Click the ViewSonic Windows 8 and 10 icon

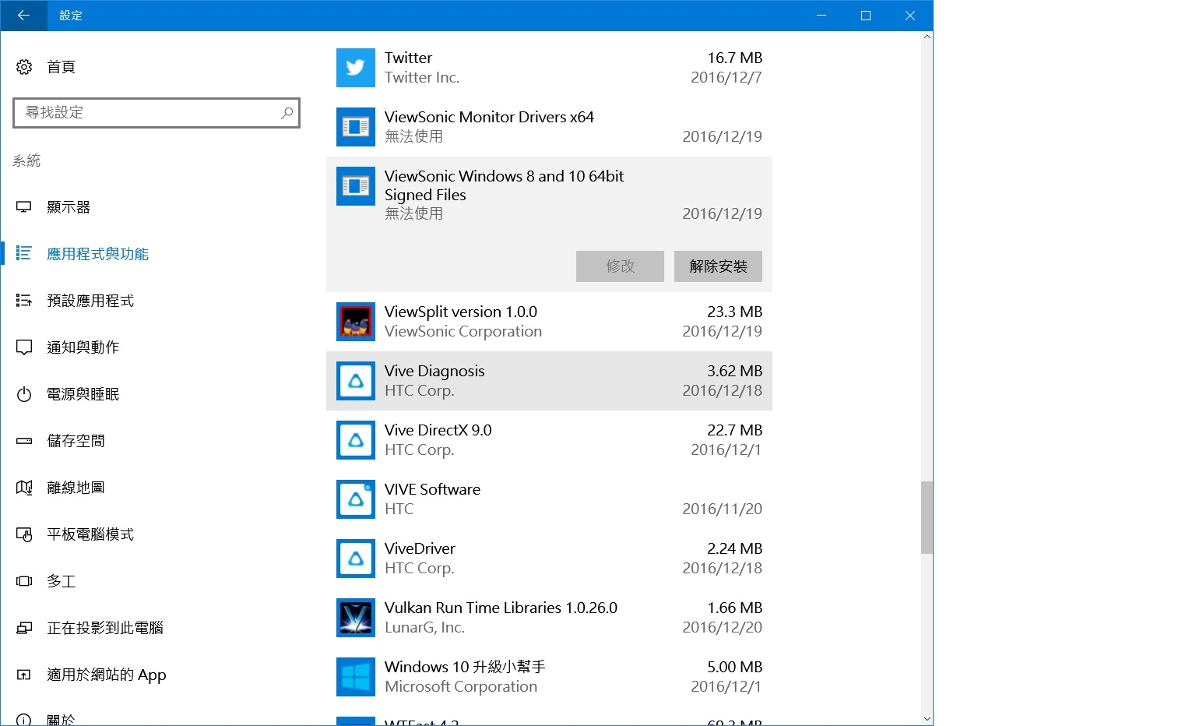click(x=356, y=186)
